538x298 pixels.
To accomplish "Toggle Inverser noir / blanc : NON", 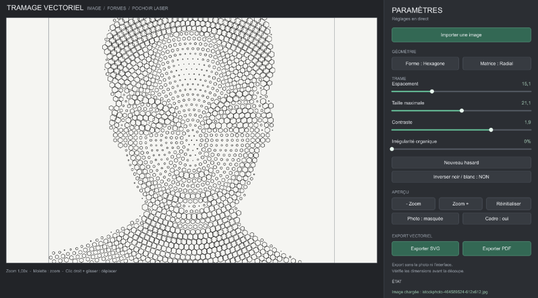I will [461, 177].
